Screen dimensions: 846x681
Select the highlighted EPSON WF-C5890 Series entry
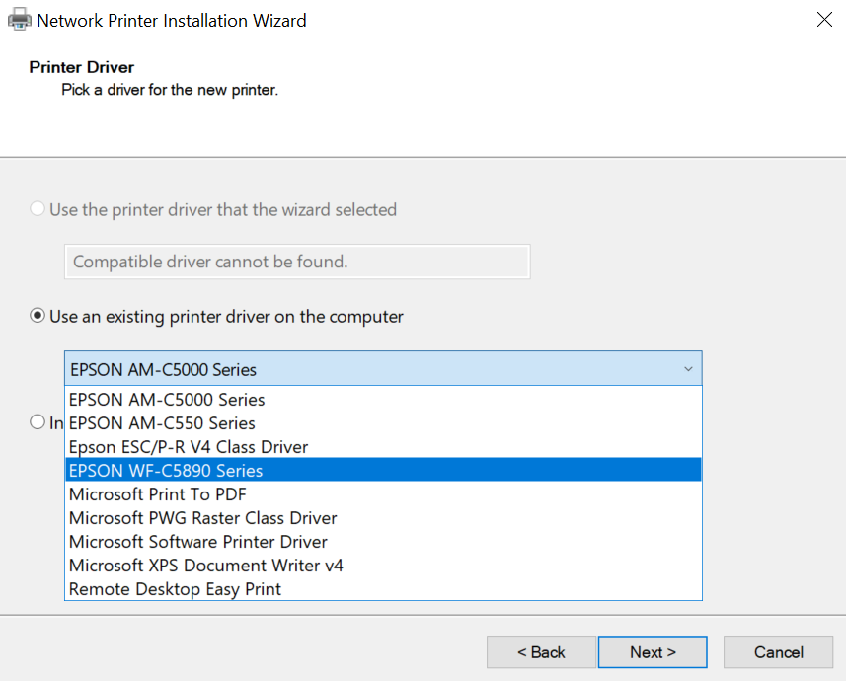(166, 471)
